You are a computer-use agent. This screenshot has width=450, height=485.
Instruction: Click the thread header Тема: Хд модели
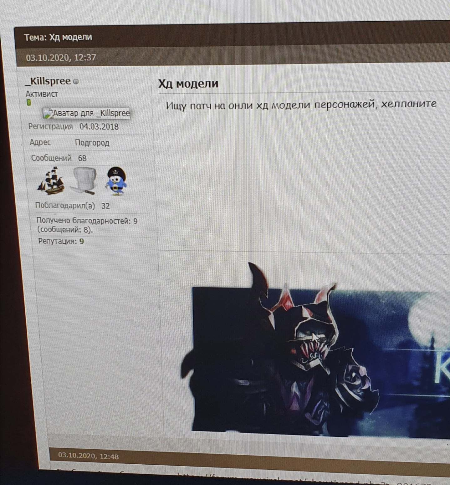(x=58, y=37)
